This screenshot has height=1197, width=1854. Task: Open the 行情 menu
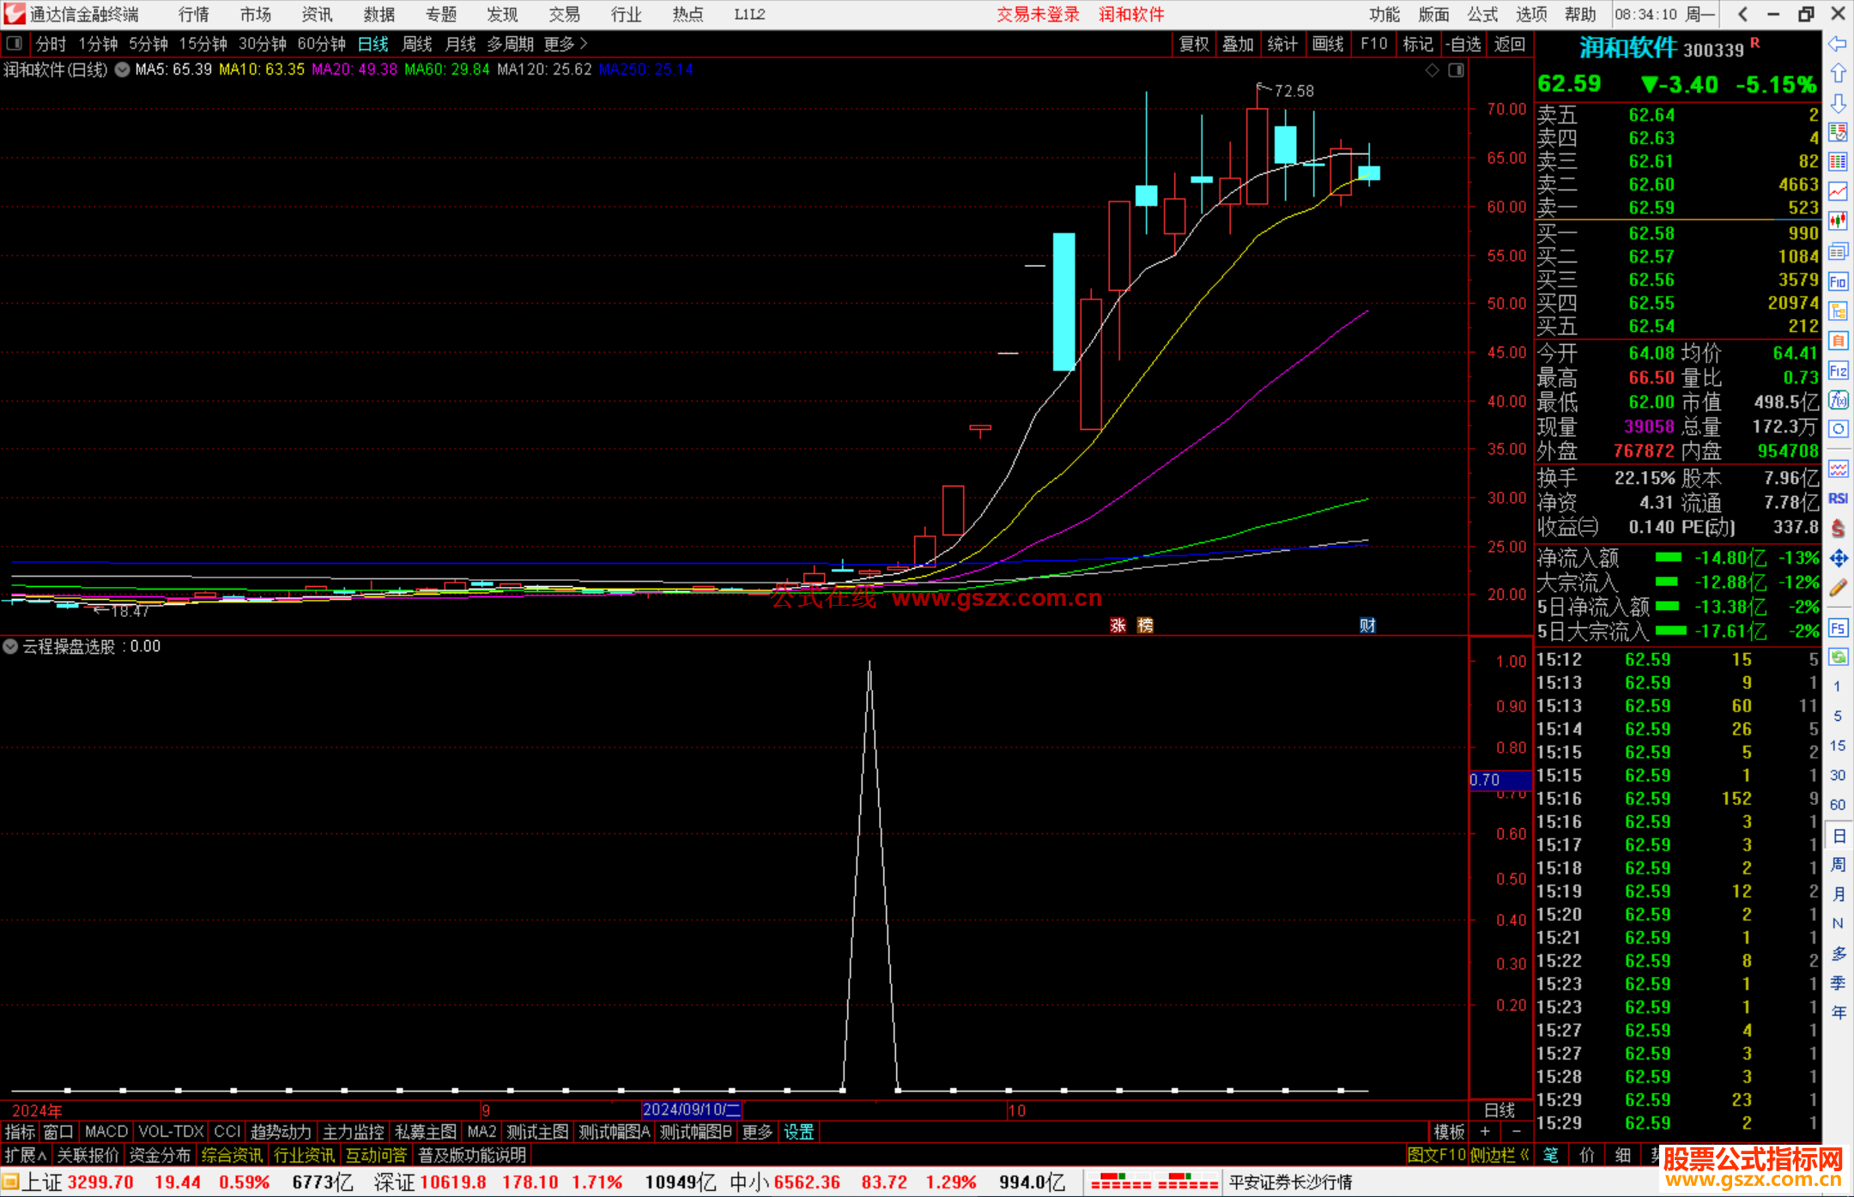pyautogui.click(x=194, y=15)
